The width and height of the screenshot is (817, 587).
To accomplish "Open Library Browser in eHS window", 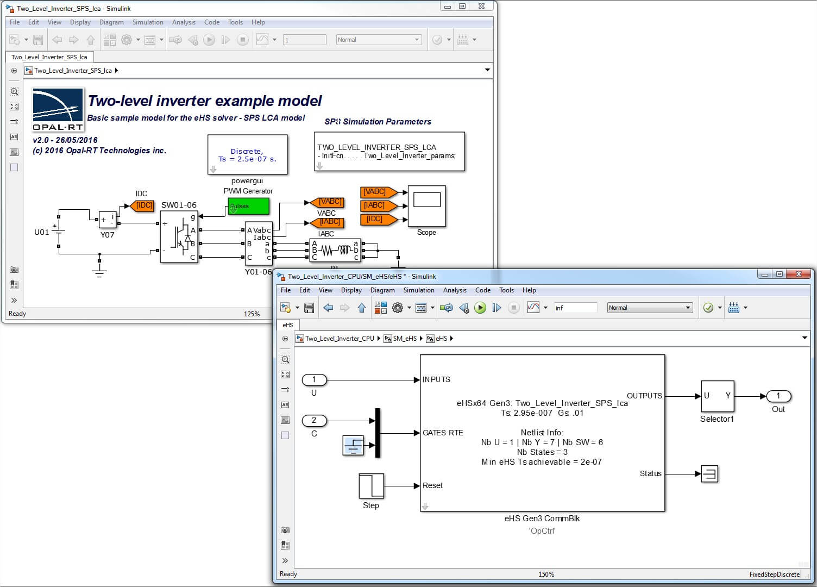I will [381, 308].
